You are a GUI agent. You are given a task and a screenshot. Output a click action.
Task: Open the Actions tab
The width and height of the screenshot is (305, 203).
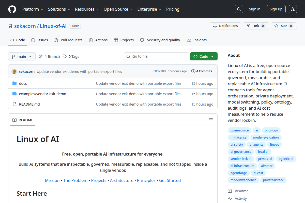point(98,40)
